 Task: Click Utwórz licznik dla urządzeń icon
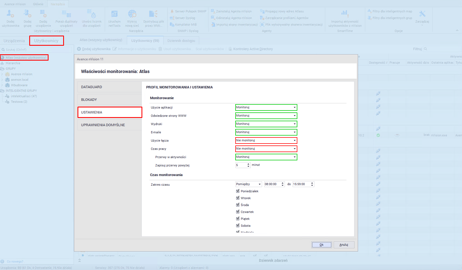(x=92, y=14)
